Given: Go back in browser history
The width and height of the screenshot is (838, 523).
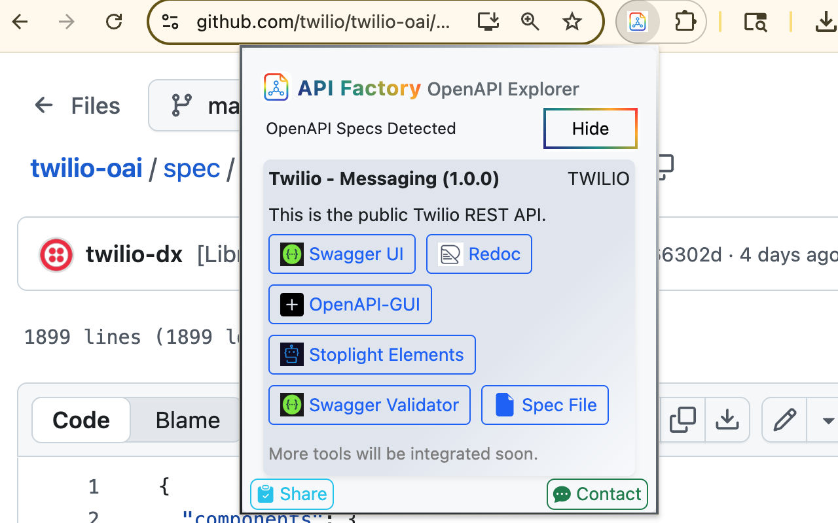Looking at the screenshot, I should [20, 22].
